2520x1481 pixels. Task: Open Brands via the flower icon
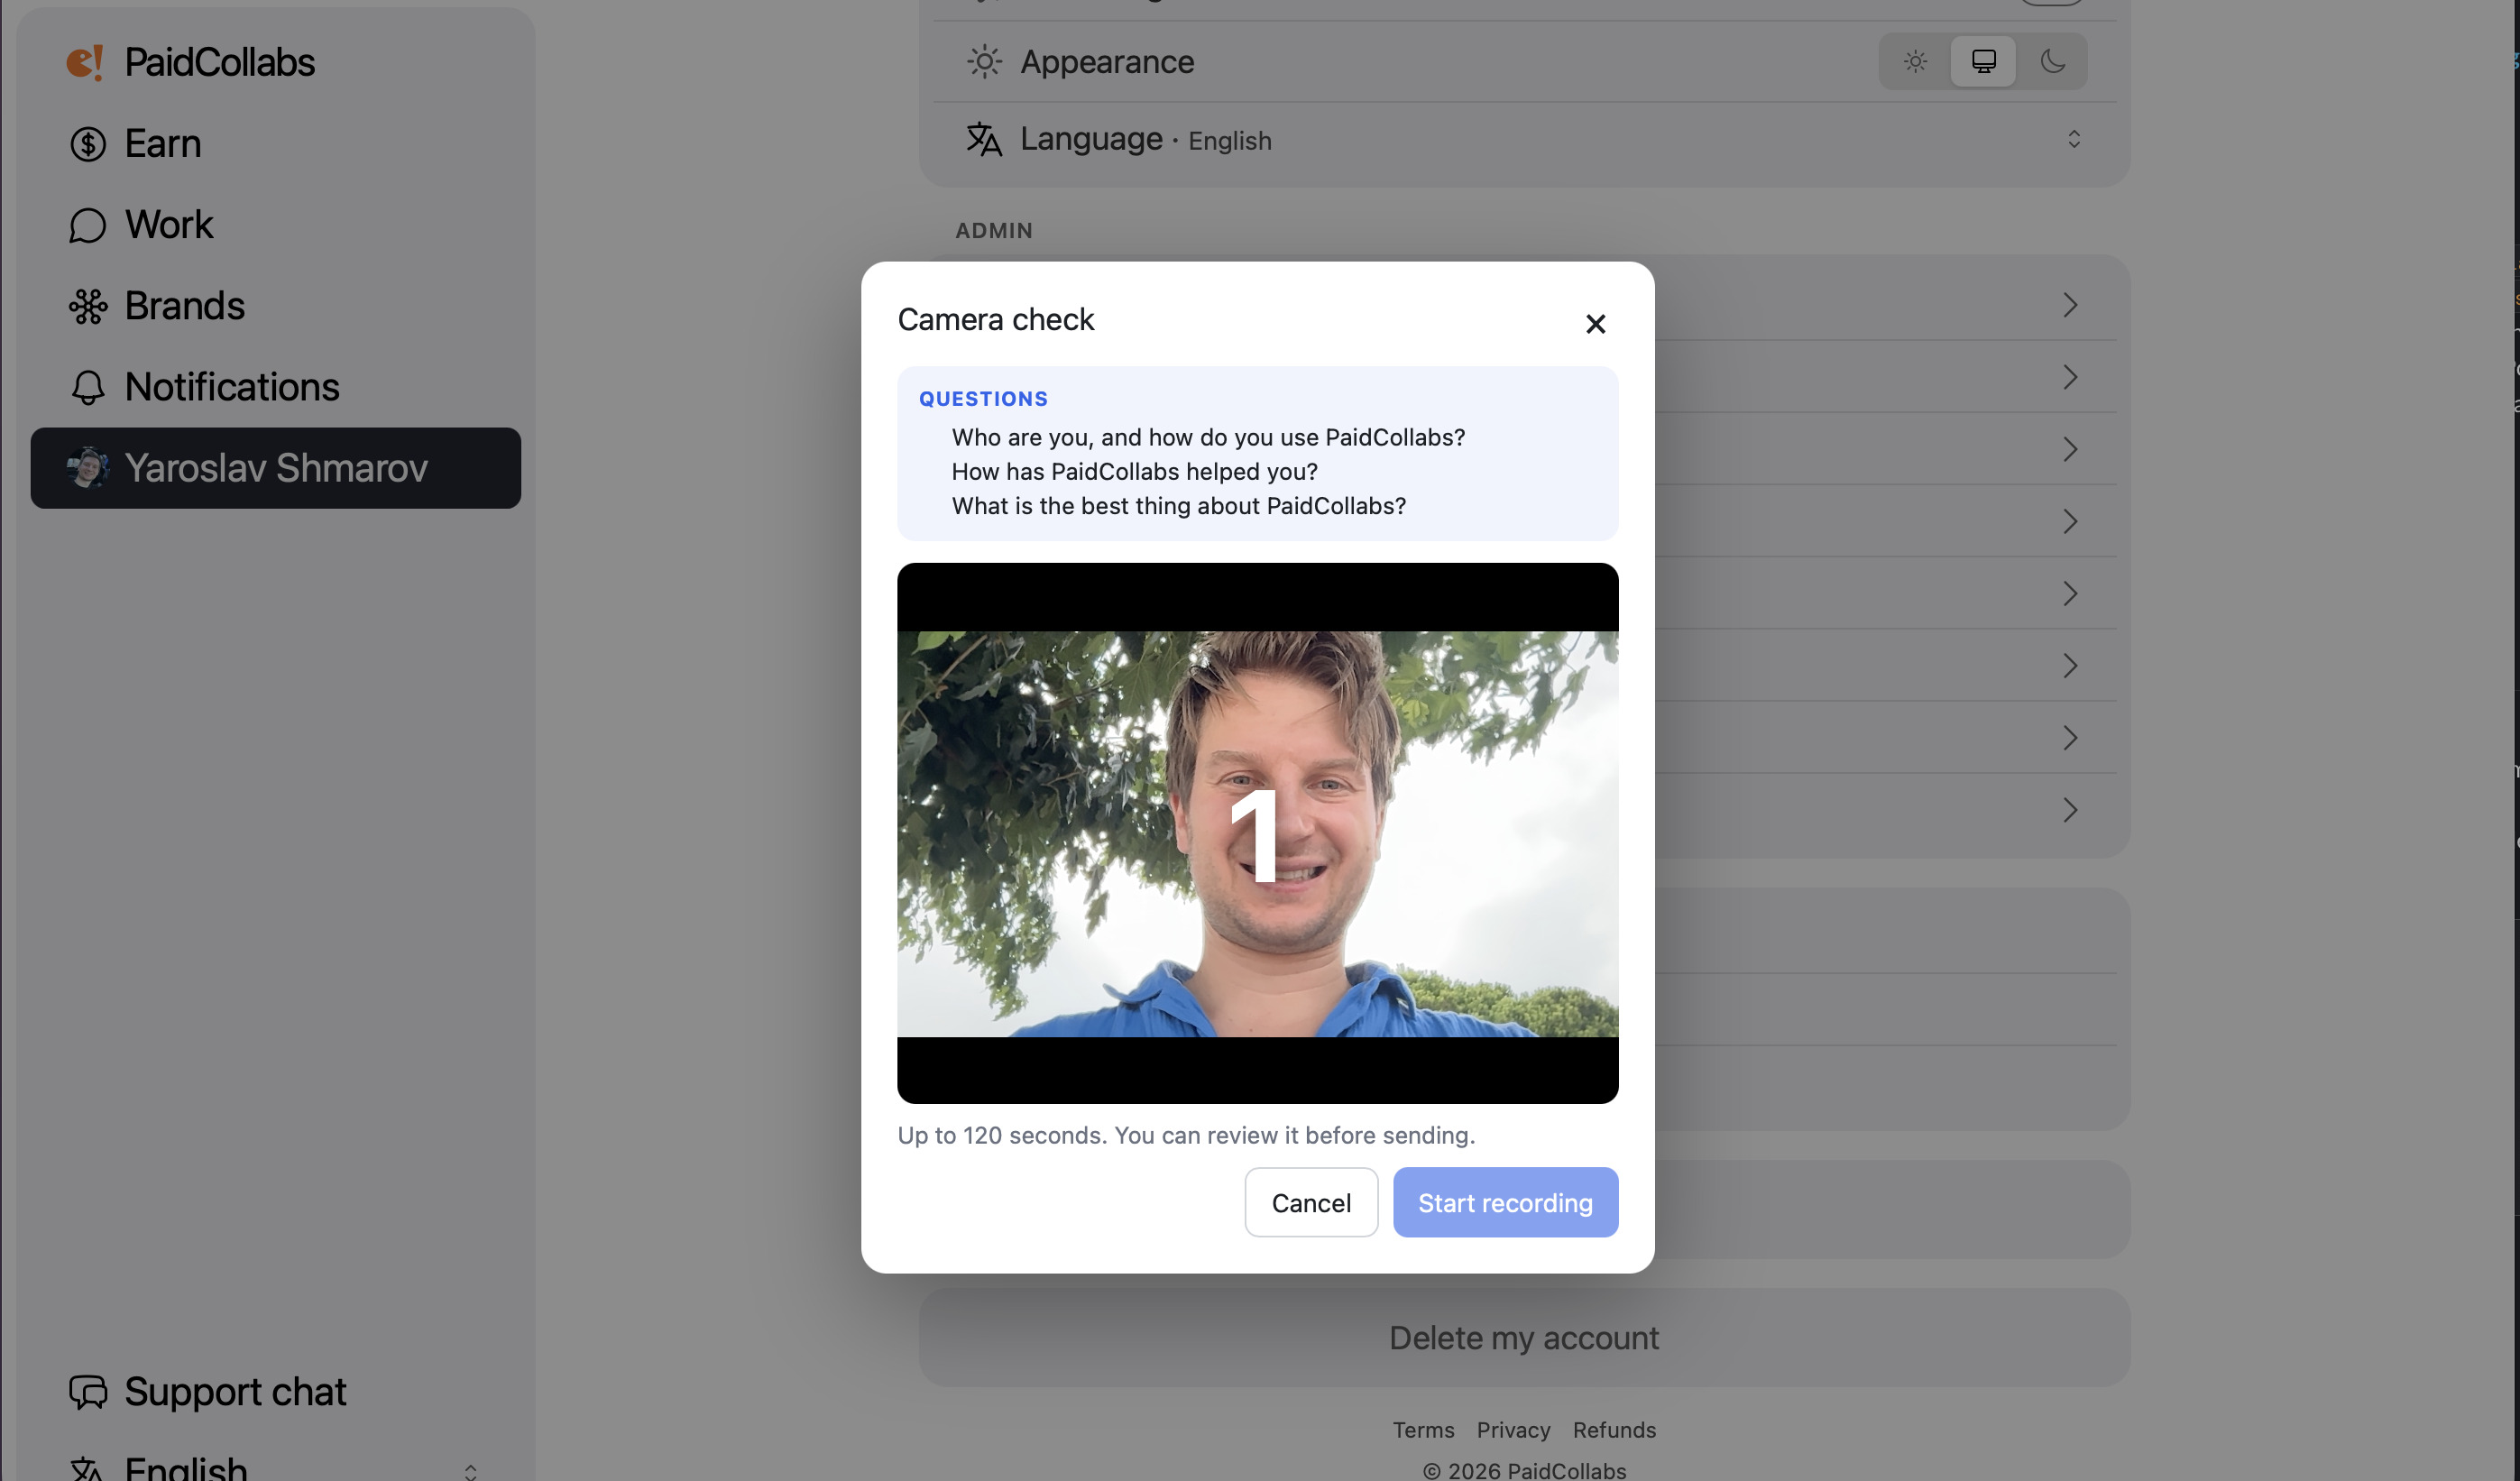pyautogui.click(x=88, y=306)
